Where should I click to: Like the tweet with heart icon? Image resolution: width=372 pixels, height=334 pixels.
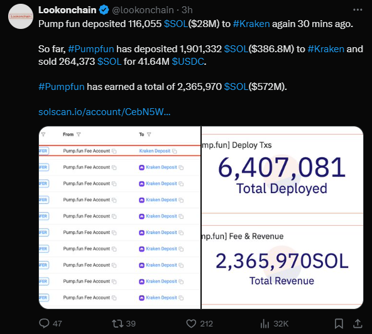click(191, 323)
